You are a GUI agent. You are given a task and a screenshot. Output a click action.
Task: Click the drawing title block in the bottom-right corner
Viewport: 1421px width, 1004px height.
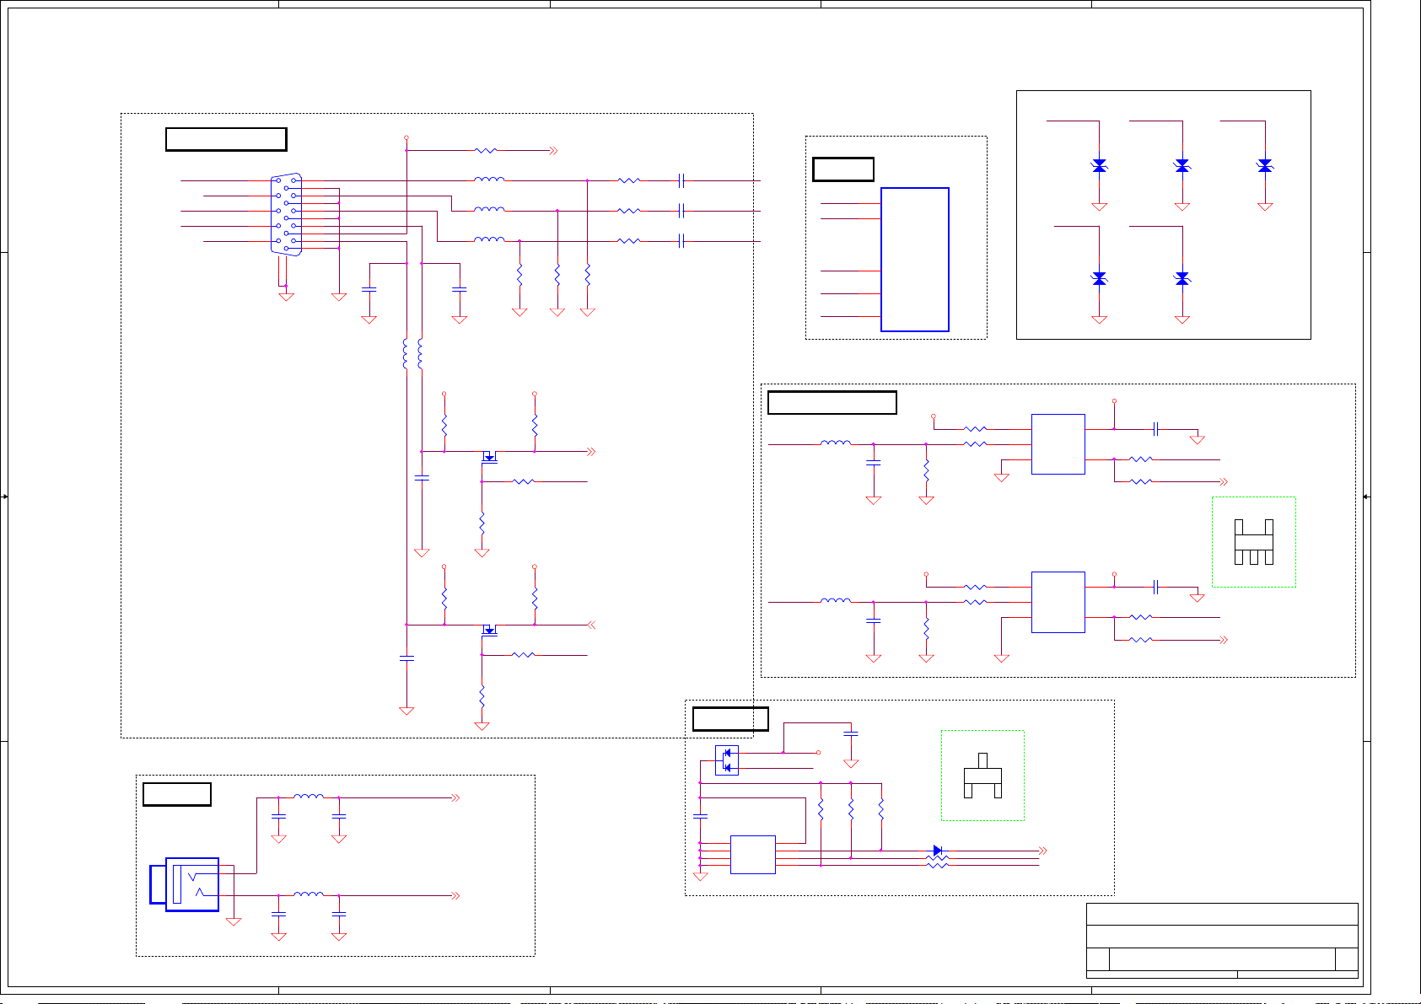[x=1221, y=941]
